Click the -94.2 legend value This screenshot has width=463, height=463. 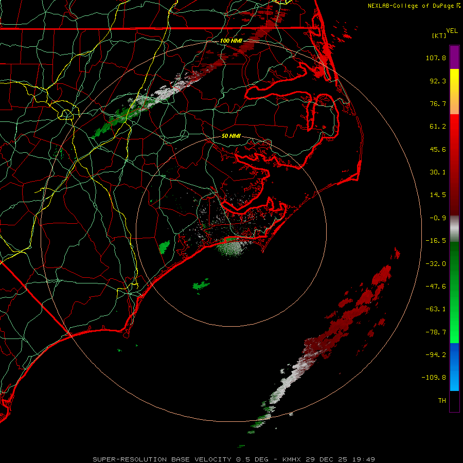436,355
